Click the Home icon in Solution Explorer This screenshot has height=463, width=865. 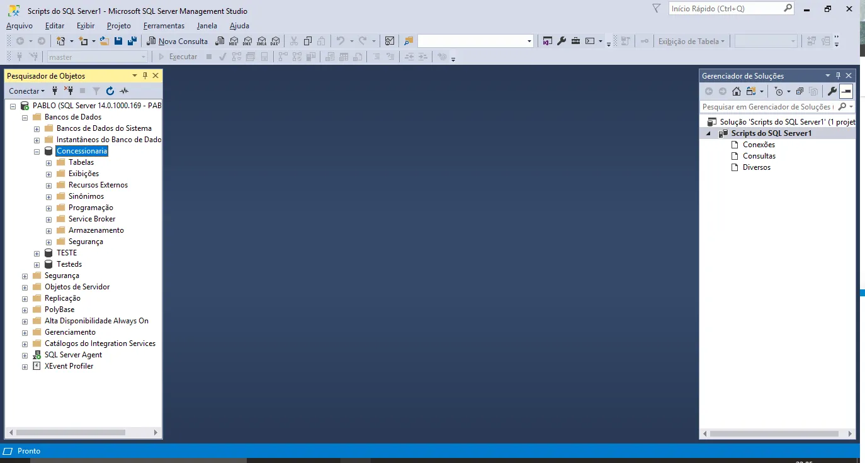pyautogui.click(x=736, y=91)
